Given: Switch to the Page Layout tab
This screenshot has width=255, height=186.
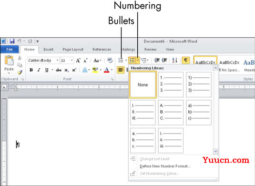Looking at the screenshot, I should 73,49.
